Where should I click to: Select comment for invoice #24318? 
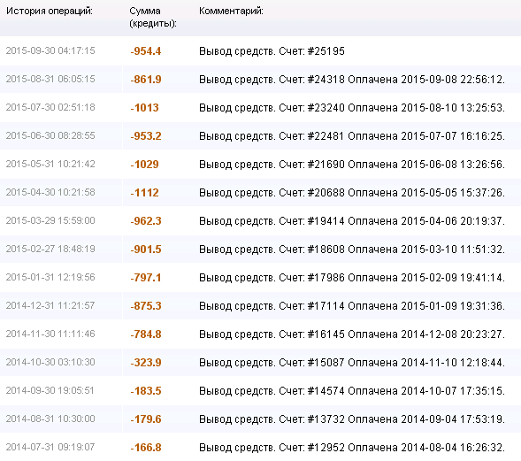(x=352, y=80)
